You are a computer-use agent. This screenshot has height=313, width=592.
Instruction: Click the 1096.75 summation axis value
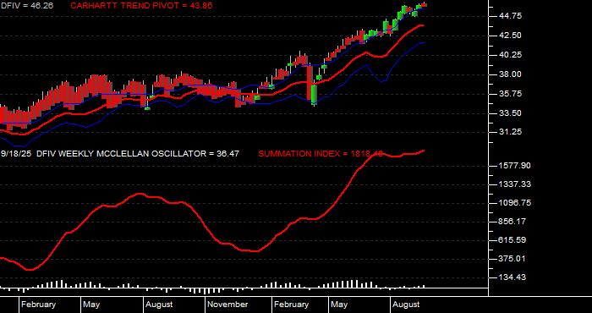(514, 203)
